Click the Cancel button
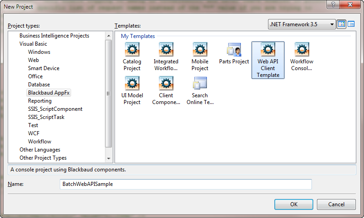364x218 pixels. (x=336, y=204)
